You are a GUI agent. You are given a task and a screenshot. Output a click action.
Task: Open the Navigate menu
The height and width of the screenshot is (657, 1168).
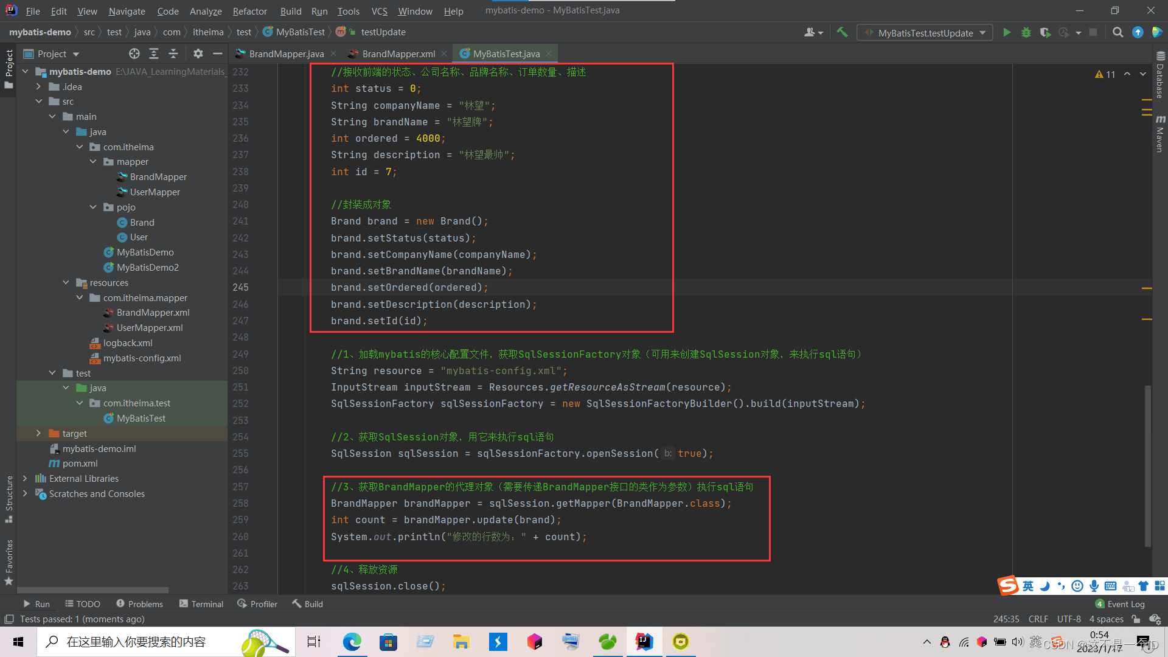(127, 11)
